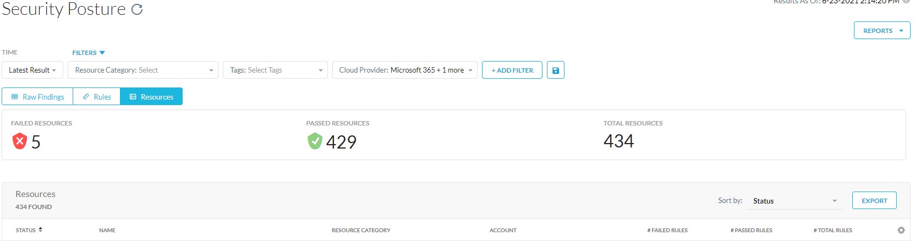Refresh the Security Posture page
This screenshot has height=241, width=915.
pos(138,9)
